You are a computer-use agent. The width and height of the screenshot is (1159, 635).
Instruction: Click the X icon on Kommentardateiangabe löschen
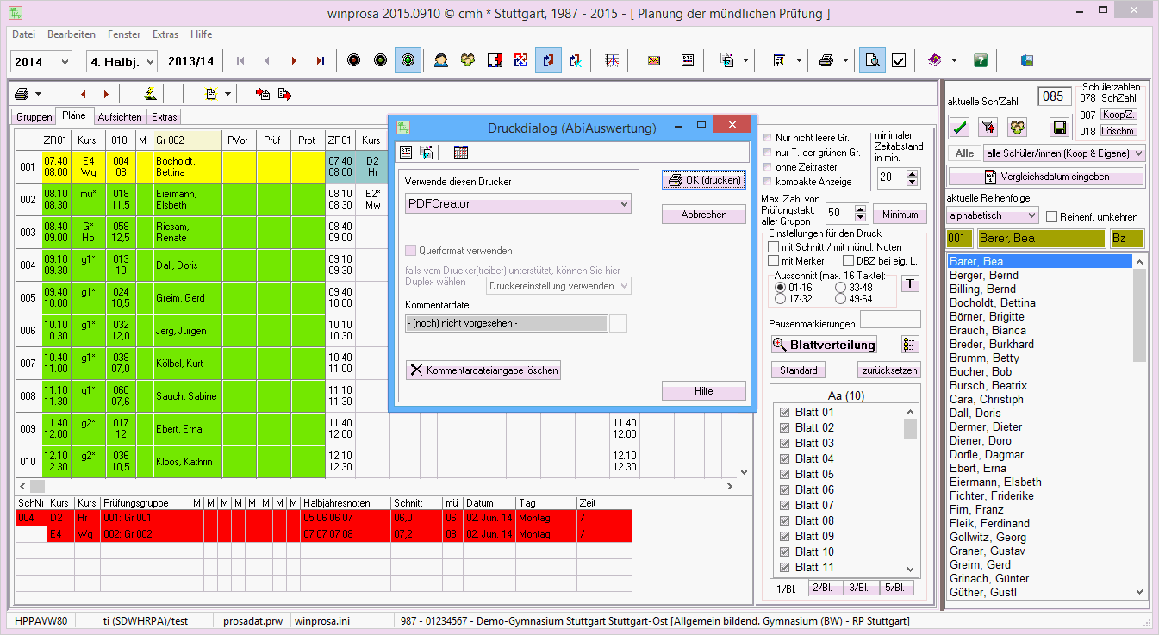416,370
